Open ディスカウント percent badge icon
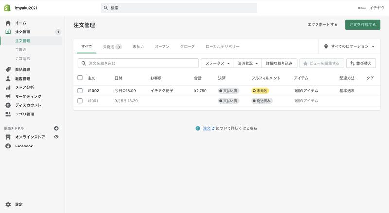 (8, 105)
